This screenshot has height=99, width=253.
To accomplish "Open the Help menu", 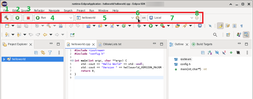I will coord(115,11).
